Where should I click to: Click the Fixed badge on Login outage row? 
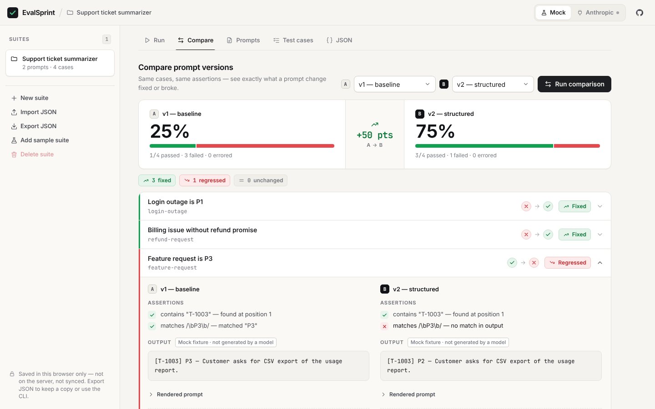574,206
